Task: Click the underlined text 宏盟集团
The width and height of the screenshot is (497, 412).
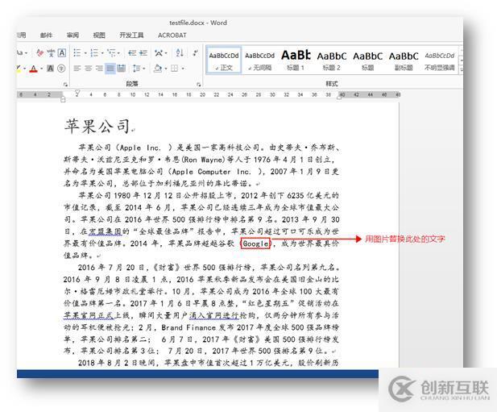Action: (106, 231)
